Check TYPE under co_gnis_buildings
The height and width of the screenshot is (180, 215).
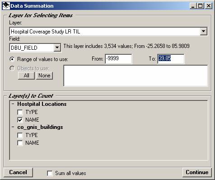click(20, 135)
